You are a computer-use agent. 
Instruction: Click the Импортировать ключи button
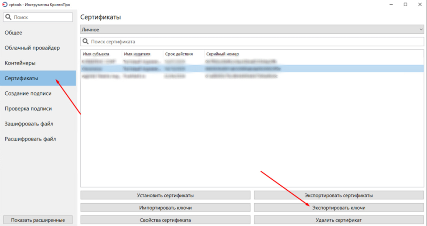tap(165, 208)
